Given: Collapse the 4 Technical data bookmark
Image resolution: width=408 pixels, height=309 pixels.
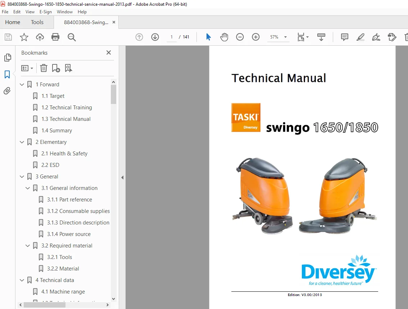Looking at the screenshot, I should [x=22, y=280].
